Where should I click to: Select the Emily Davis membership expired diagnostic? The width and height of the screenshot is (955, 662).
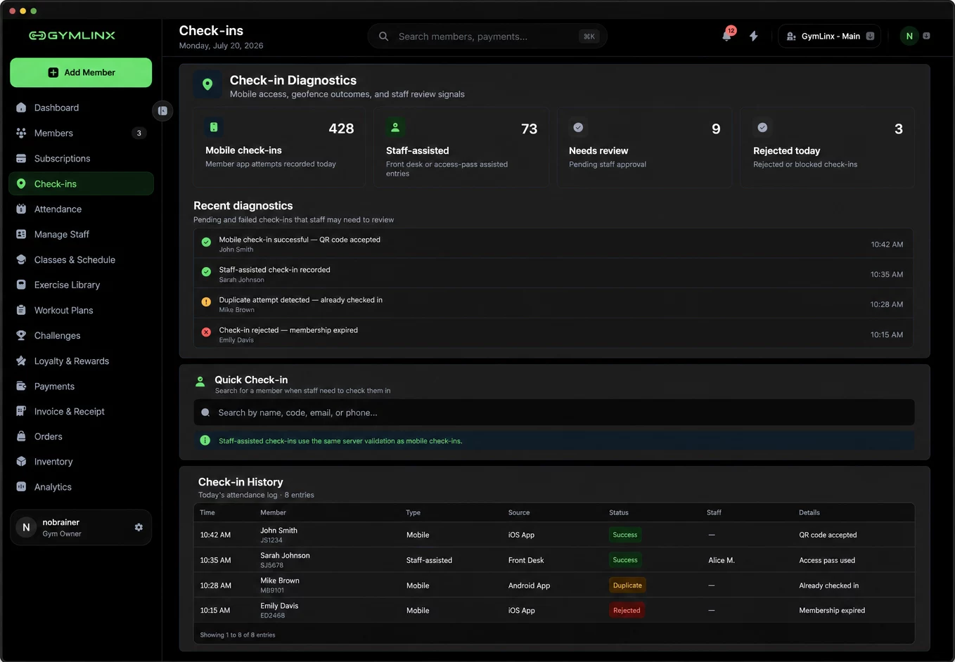pos(553,335)
